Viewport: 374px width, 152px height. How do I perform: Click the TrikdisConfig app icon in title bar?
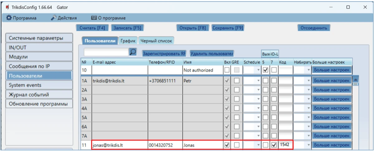tap(7, 7)
